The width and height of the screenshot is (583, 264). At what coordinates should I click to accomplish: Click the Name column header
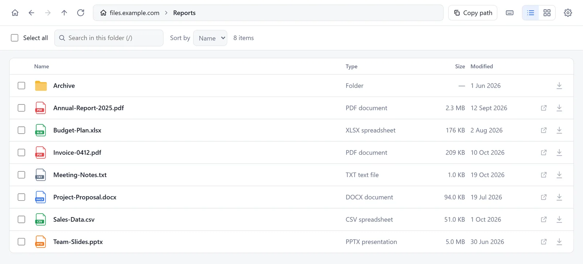coord(42,66)
